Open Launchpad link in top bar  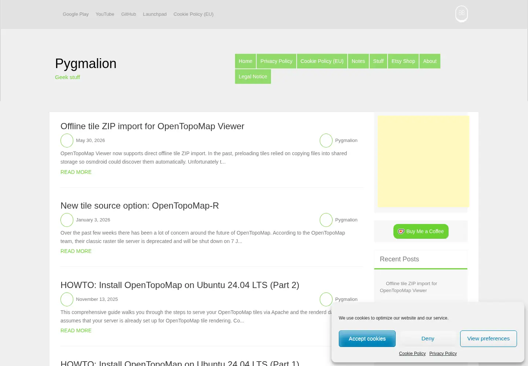click(155, 14)
